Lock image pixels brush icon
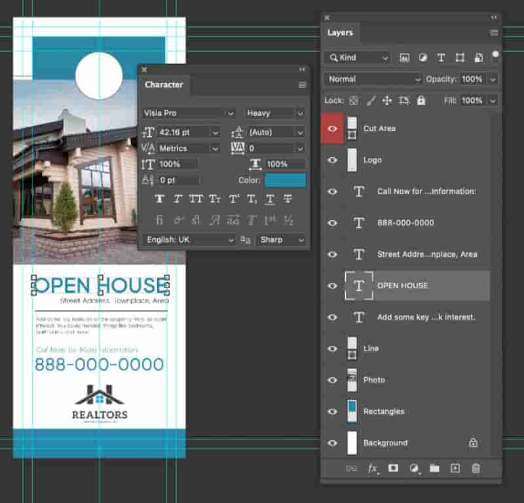The height and width of the screenshot is (503, 524). pyautogui.click(x=371, y=100)
